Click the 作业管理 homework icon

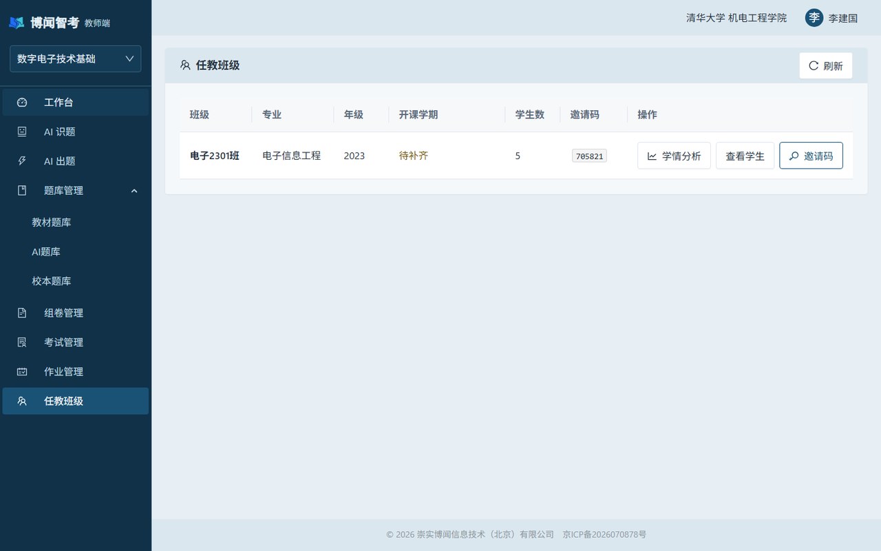tap(22, 372)
